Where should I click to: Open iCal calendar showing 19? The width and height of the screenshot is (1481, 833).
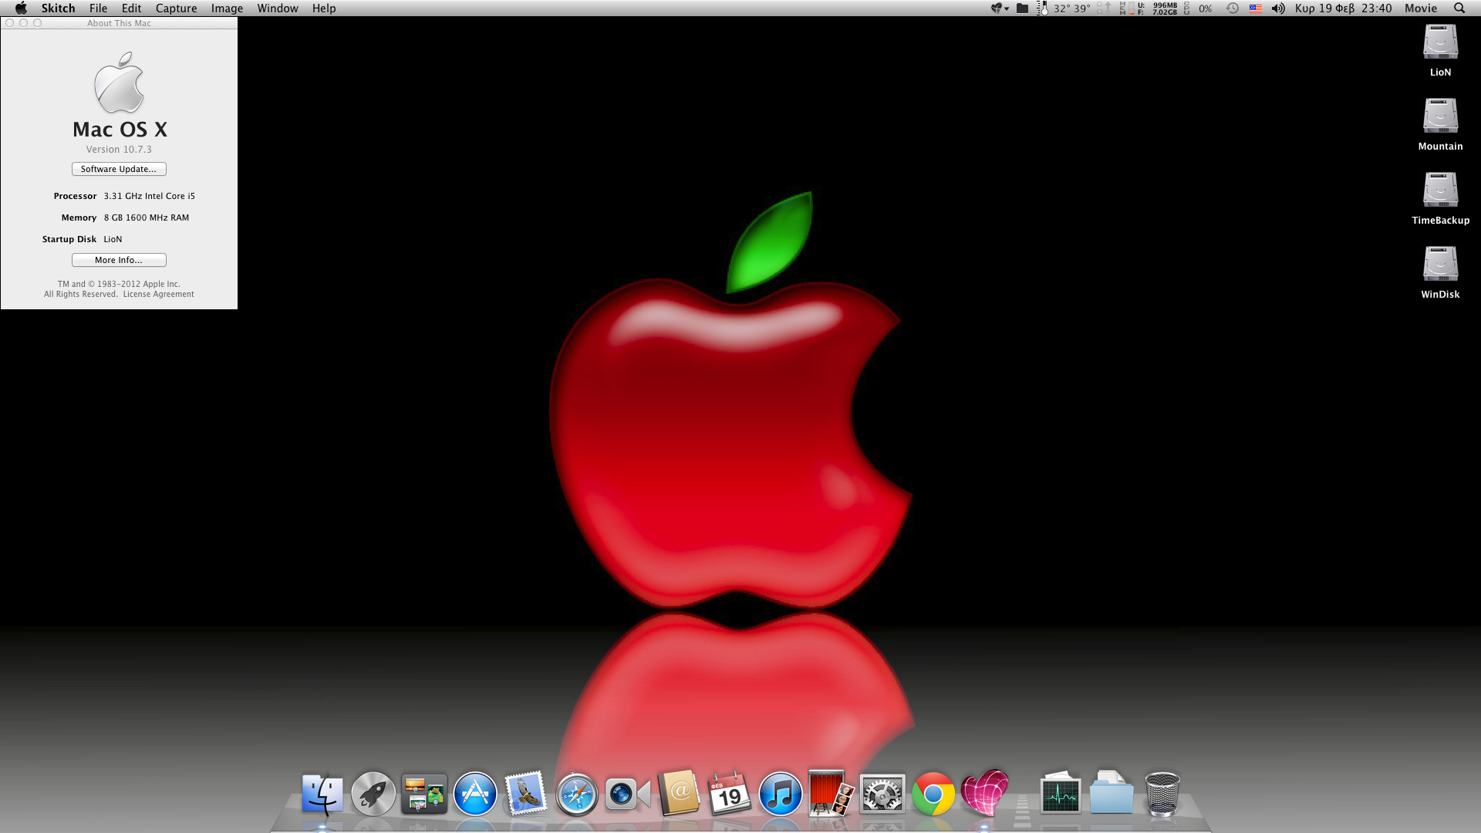point(730,794)
